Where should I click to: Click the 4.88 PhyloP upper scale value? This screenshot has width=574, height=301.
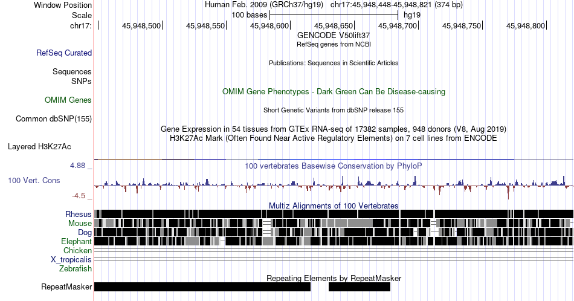point(77,166)
